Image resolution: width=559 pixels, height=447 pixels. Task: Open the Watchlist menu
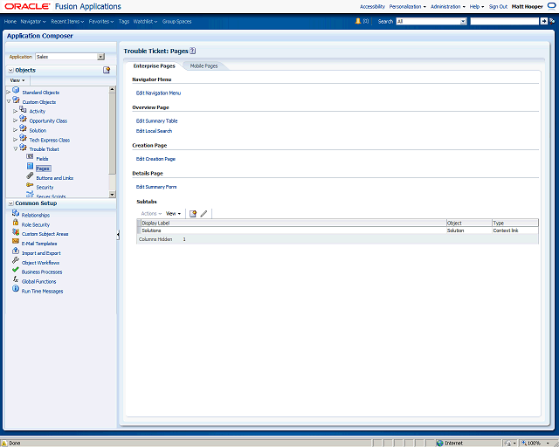146,21
